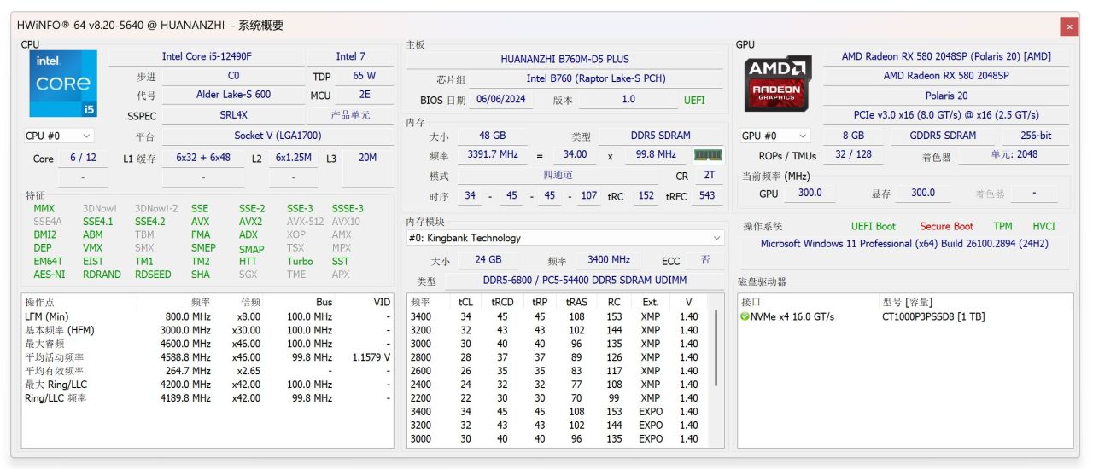Click the 'tRAS' column header
This screenshot has height=469, width=1093.
coord(576,302)
